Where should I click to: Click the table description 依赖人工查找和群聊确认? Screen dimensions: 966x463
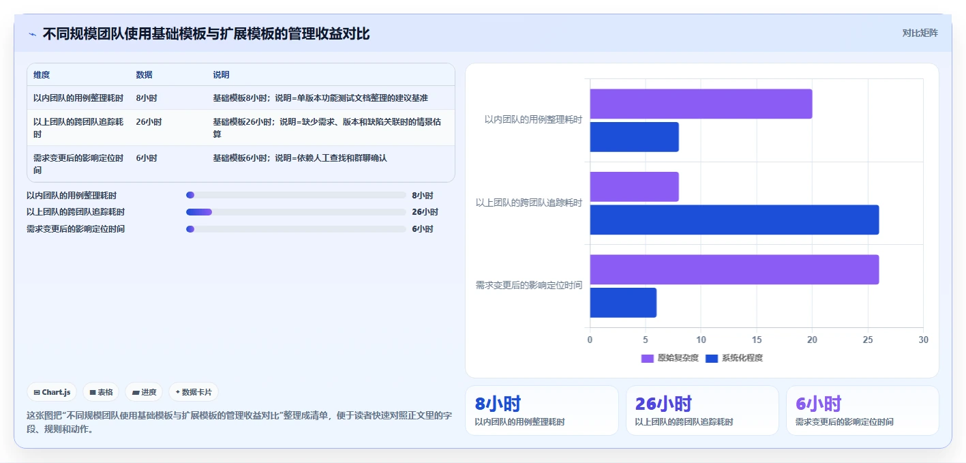coord(300,158)
